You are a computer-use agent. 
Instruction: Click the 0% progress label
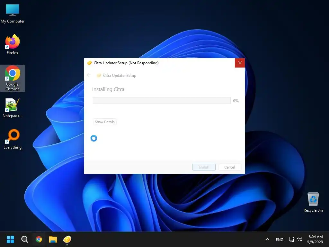[x=236, y=101]
